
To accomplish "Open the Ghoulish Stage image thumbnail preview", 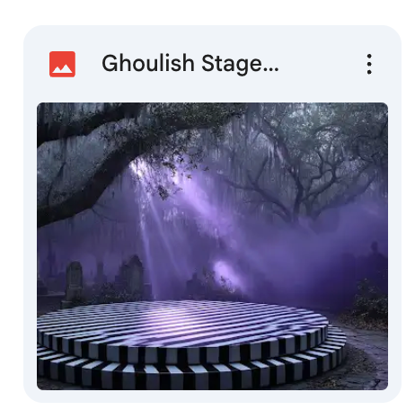I will tap(212, 246).
